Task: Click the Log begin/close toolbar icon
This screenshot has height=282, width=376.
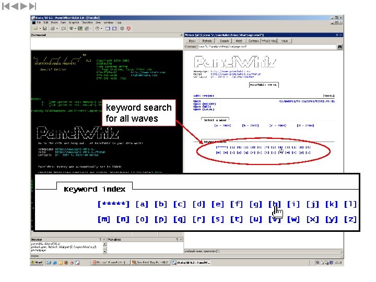Action: 63,29
